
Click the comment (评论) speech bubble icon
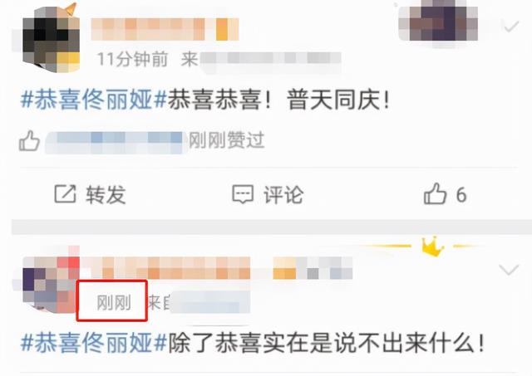(x=243, y=194)
